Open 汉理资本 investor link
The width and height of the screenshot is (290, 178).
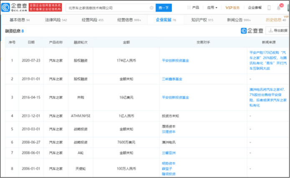(169, 132)
